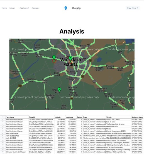Click the Chargify lightning bolt logo
Screen dimensions: 144x160
coord(66,8)
